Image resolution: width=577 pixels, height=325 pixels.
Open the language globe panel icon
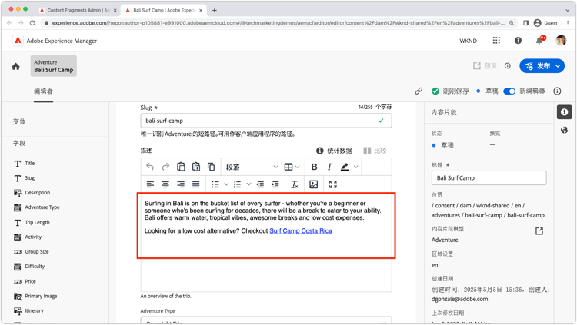pos(564,130)
